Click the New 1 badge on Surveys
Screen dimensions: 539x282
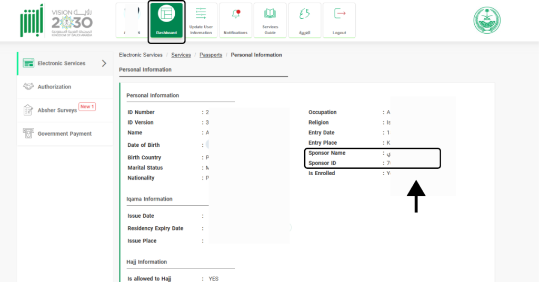(87, 107)
